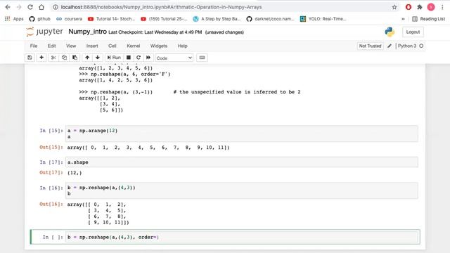Screen dimensions: 450x253
Task: Restart kernel and run all cells
Action: (x=148, y=58)
